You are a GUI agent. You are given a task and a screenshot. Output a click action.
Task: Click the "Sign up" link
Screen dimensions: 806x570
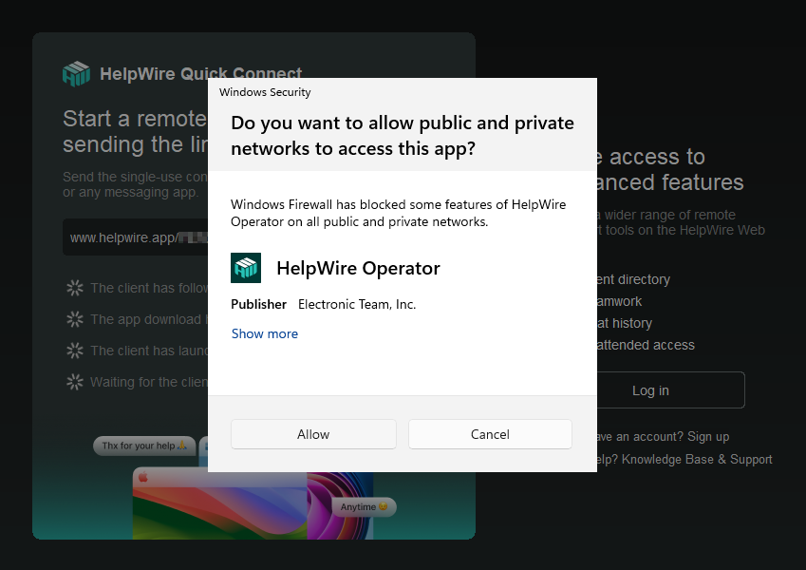tap(708, 437)
